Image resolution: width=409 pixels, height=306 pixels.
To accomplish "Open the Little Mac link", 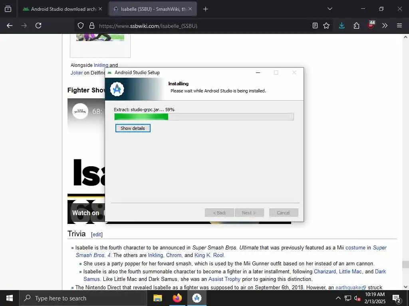I will 350,271.
